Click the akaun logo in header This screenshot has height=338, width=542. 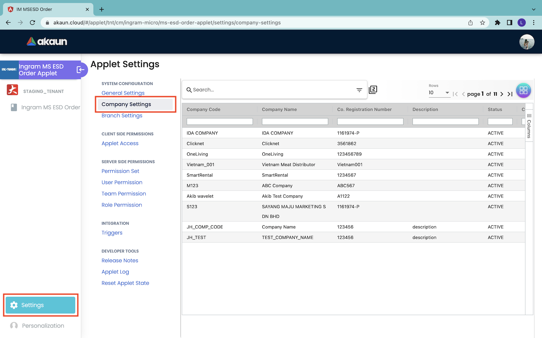tap(47, 42)
